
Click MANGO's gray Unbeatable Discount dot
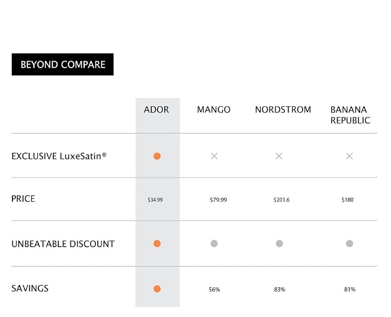coord(214,243)
